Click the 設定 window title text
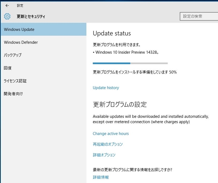 point(20,5)
